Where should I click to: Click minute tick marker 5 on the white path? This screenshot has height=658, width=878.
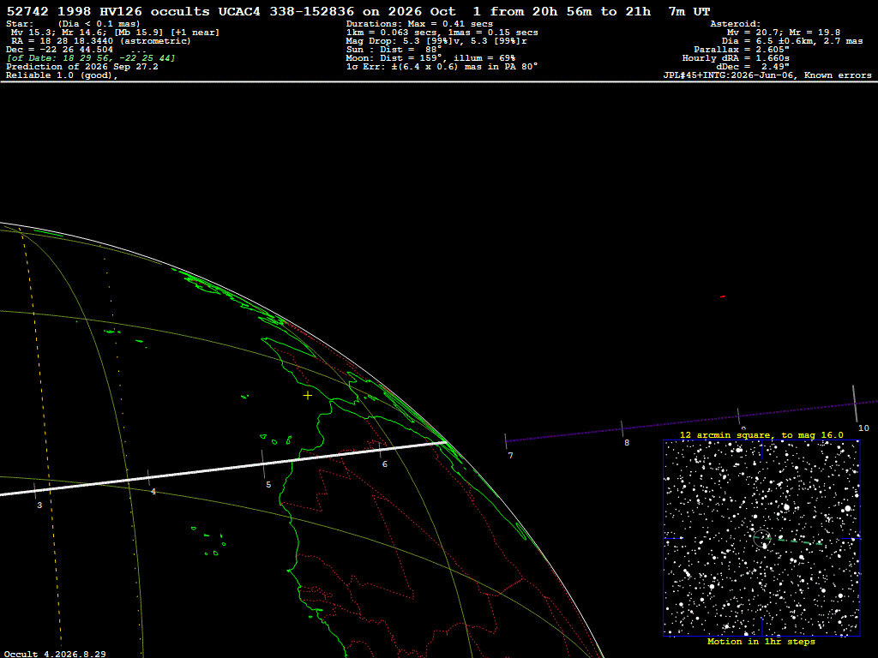[x=262, y=464]
